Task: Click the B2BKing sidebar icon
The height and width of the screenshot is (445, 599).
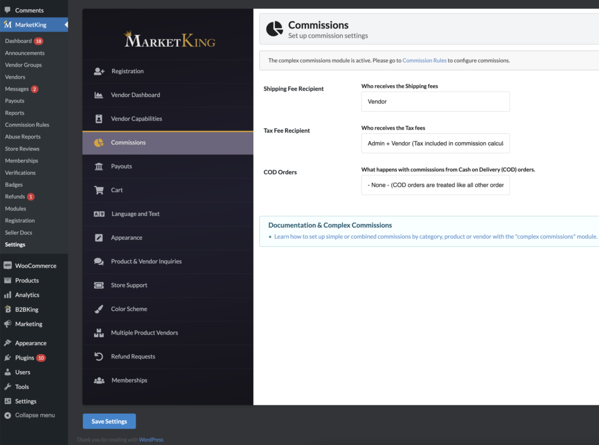Action: [7, 309]
